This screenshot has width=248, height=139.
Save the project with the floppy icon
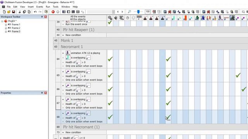tap(14, 12)
